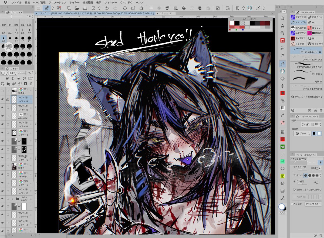Click the layer opacity 100 stepper

(x=32, y=73)
